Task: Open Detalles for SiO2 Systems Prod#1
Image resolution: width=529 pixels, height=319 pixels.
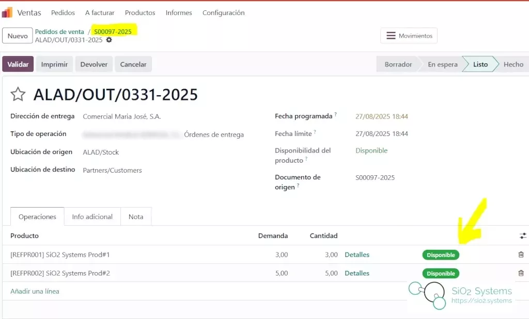Action: pyautogui.click(x=357, y=255)
